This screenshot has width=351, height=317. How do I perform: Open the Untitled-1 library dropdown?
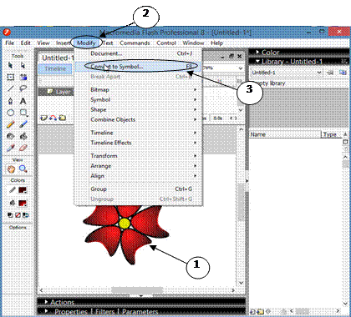click(x=287, y=73)
